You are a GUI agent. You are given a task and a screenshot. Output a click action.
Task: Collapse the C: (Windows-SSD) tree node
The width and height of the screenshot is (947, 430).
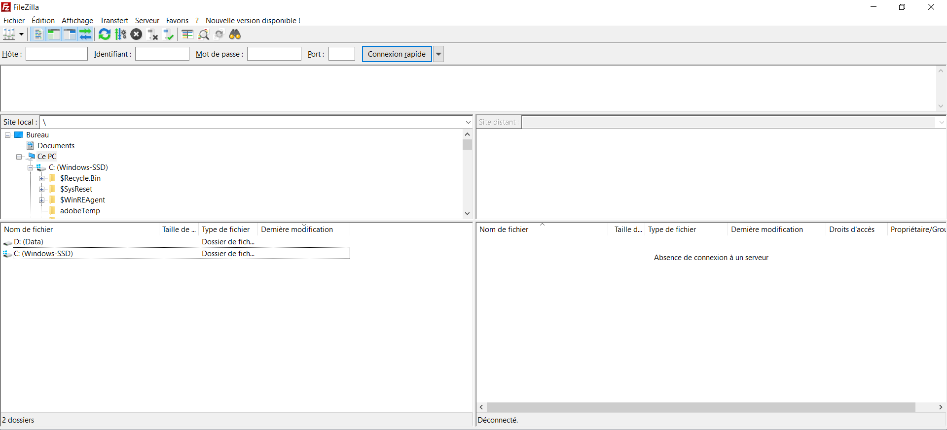(31, 167)
